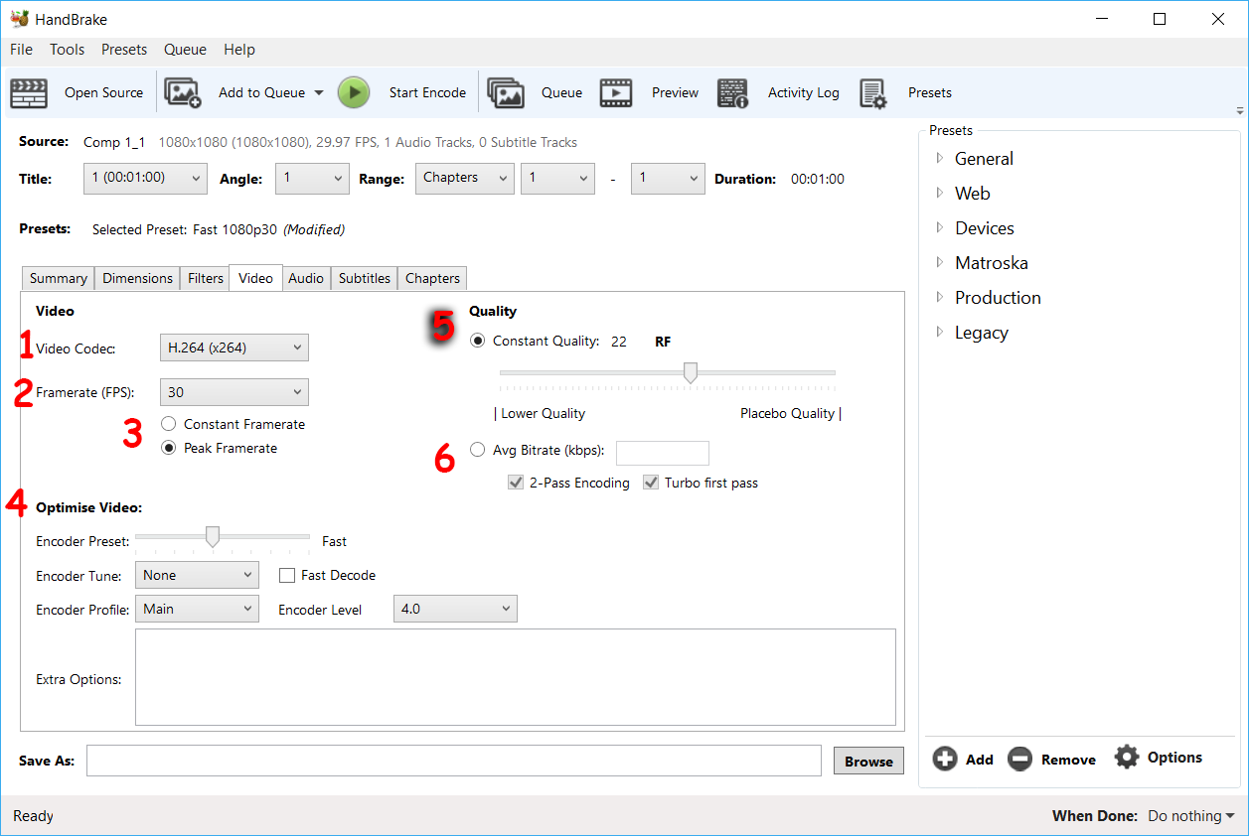Click the Browse button

pos(868,762)
